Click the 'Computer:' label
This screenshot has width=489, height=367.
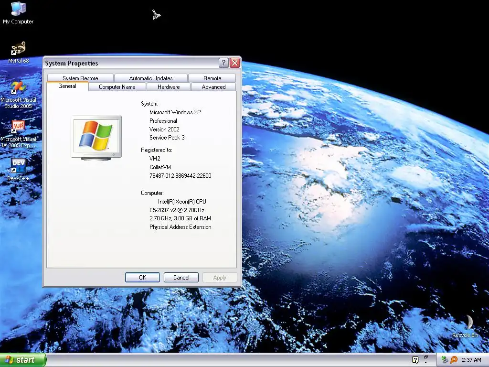[152, 193]
